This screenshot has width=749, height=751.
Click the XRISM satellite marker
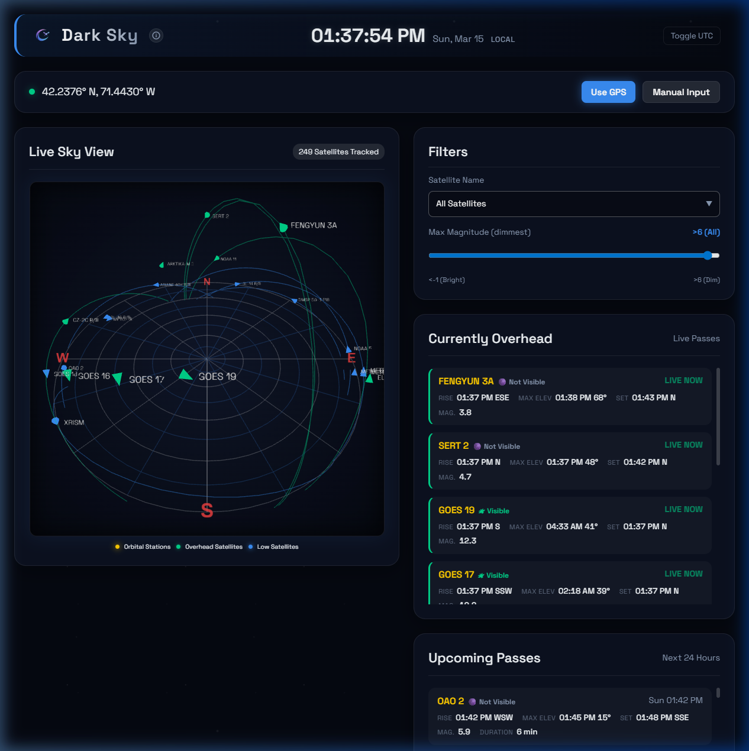pos(56,421)
